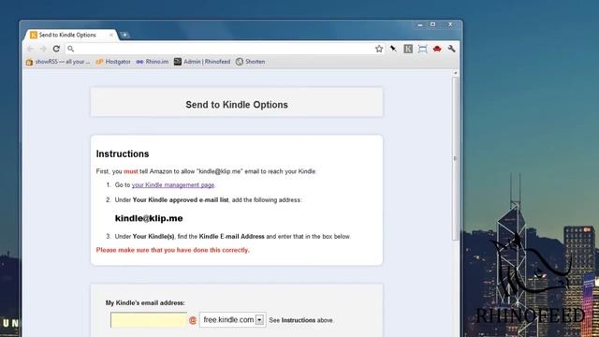Viewport: 599px width, 337px height.
Task: Go back using the back arrow
Action: [30, 49]
